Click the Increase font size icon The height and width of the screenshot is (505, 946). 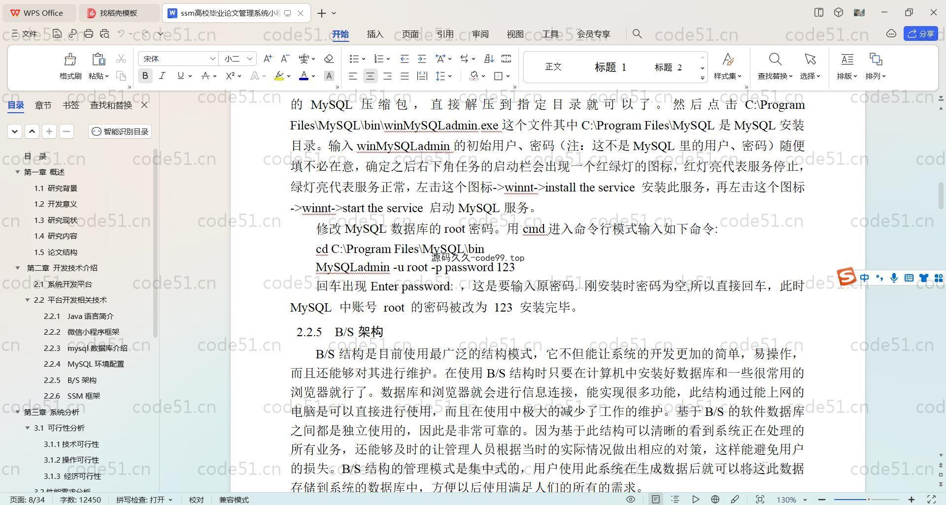(x=268, y=59)
